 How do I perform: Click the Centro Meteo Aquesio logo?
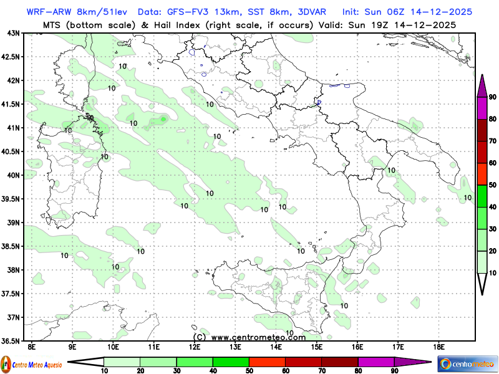tap(31, 363)
